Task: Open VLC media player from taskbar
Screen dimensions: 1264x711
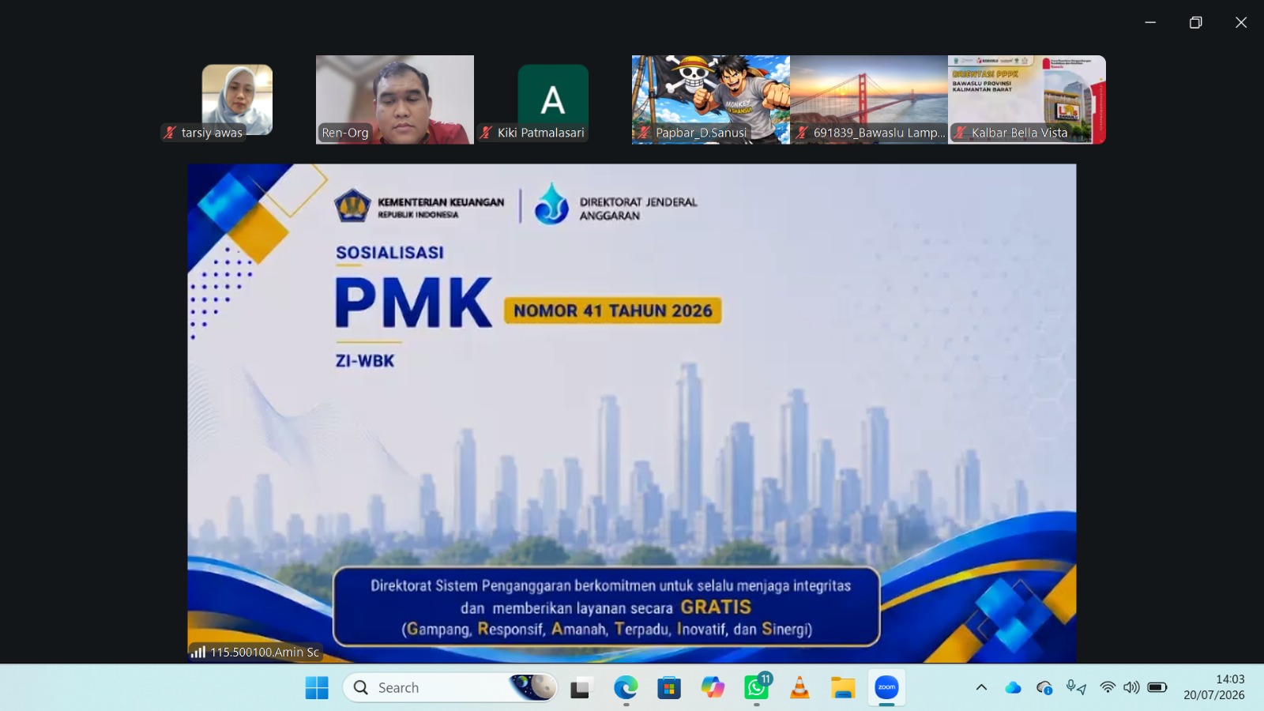Action: pyautogui.click(x=799, y=688)
